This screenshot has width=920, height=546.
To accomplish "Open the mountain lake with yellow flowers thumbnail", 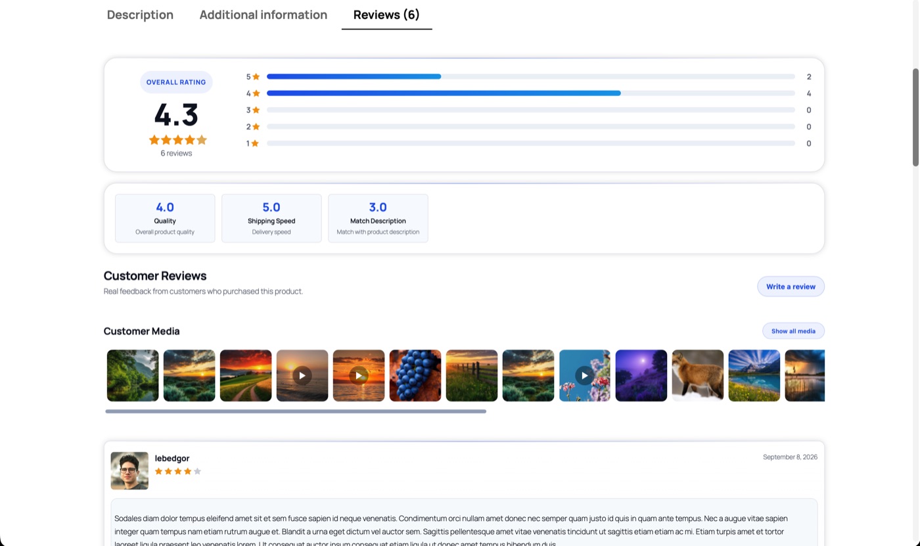I will coord(754,375).
